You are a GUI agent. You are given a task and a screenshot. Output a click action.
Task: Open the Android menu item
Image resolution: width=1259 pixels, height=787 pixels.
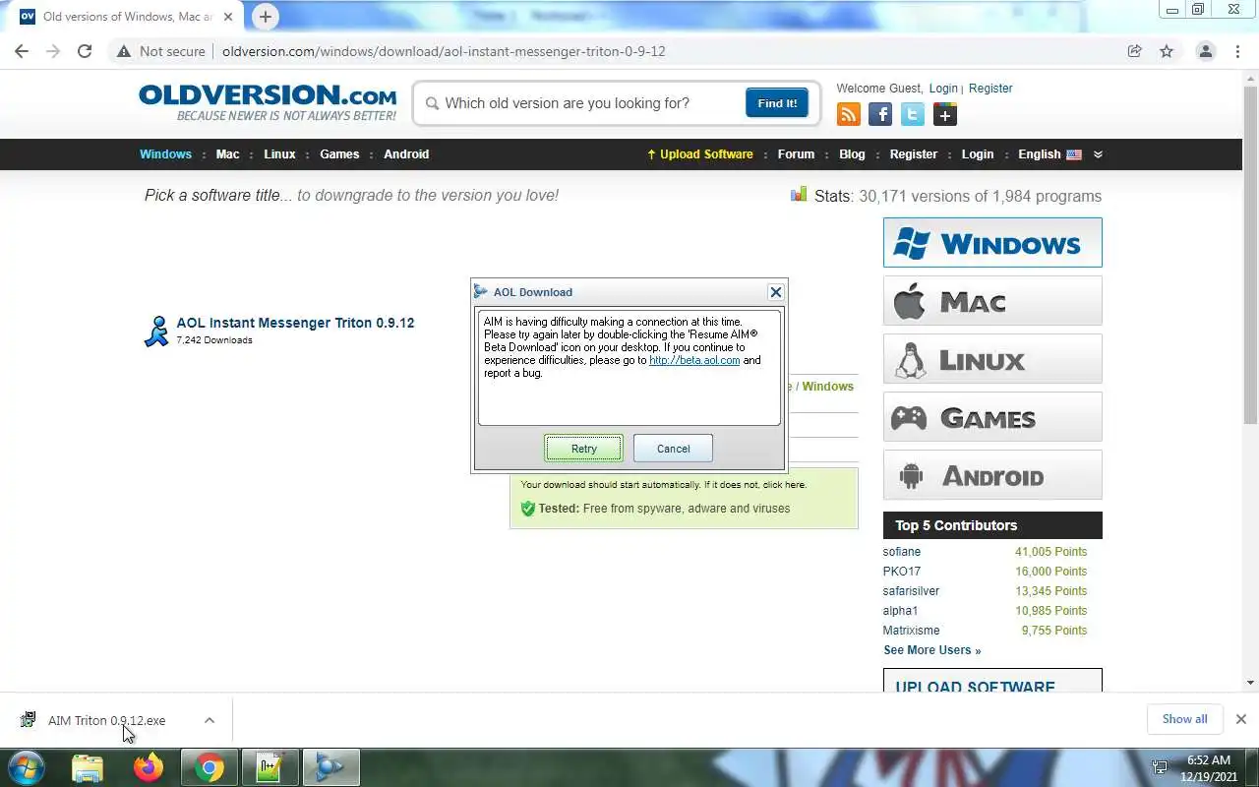pyautogui.click(x=406, y=154)
